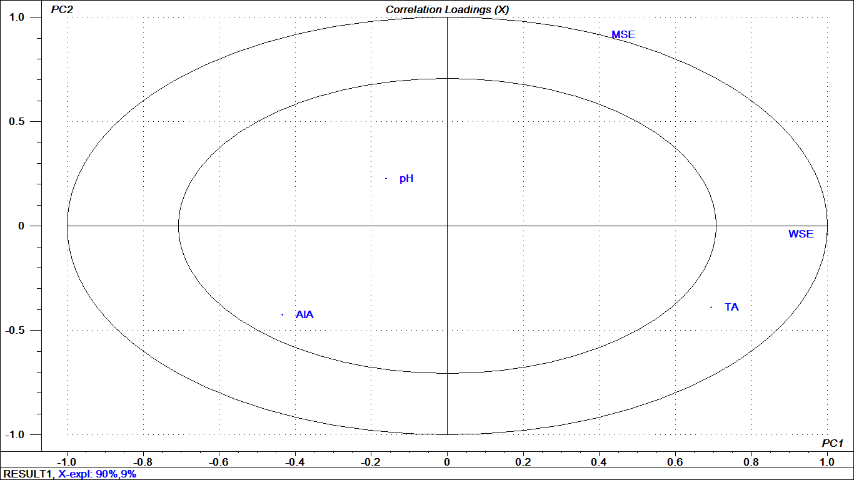Click the 0.8 tick on the horizontal axis
854x480 pixels.
(x=751, y=462)
